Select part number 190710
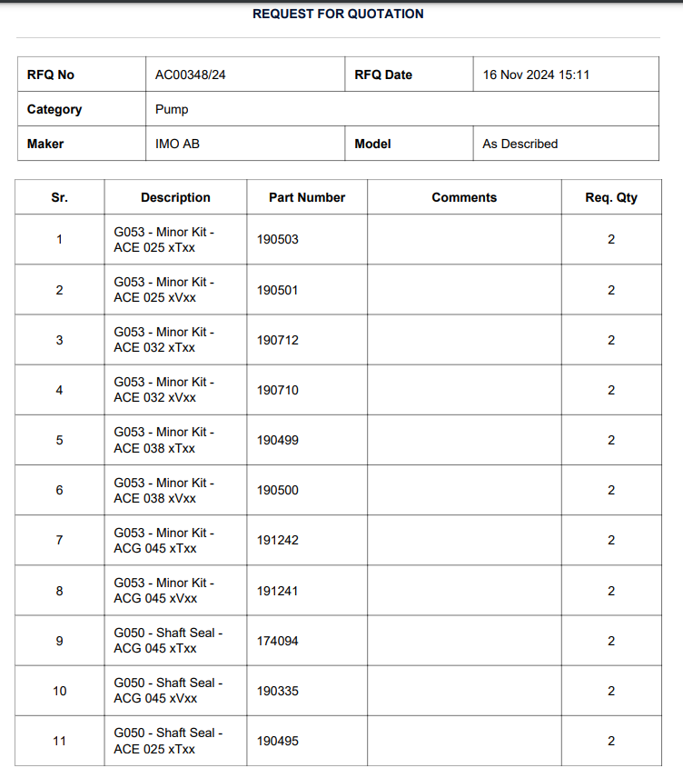This screenshot has height=778, width=683. [x=277, y=391]
